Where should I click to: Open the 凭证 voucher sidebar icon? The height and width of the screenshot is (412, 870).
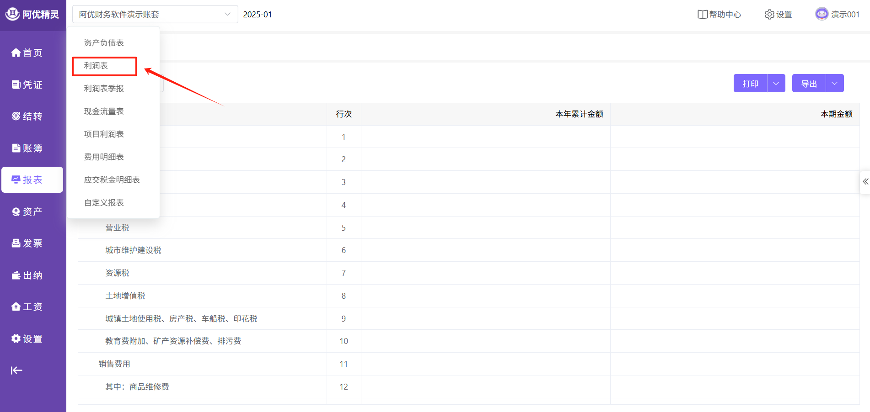point(16,85)
